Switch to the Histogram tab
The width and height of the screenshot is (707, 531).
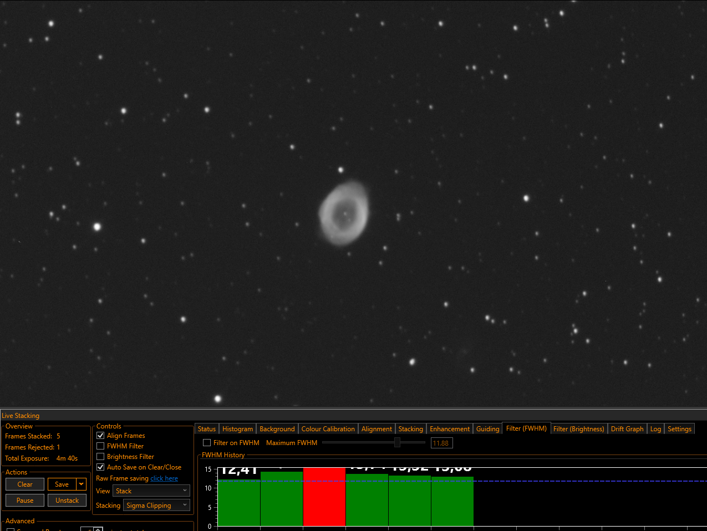pyautogui.click(x=238, y=429)
